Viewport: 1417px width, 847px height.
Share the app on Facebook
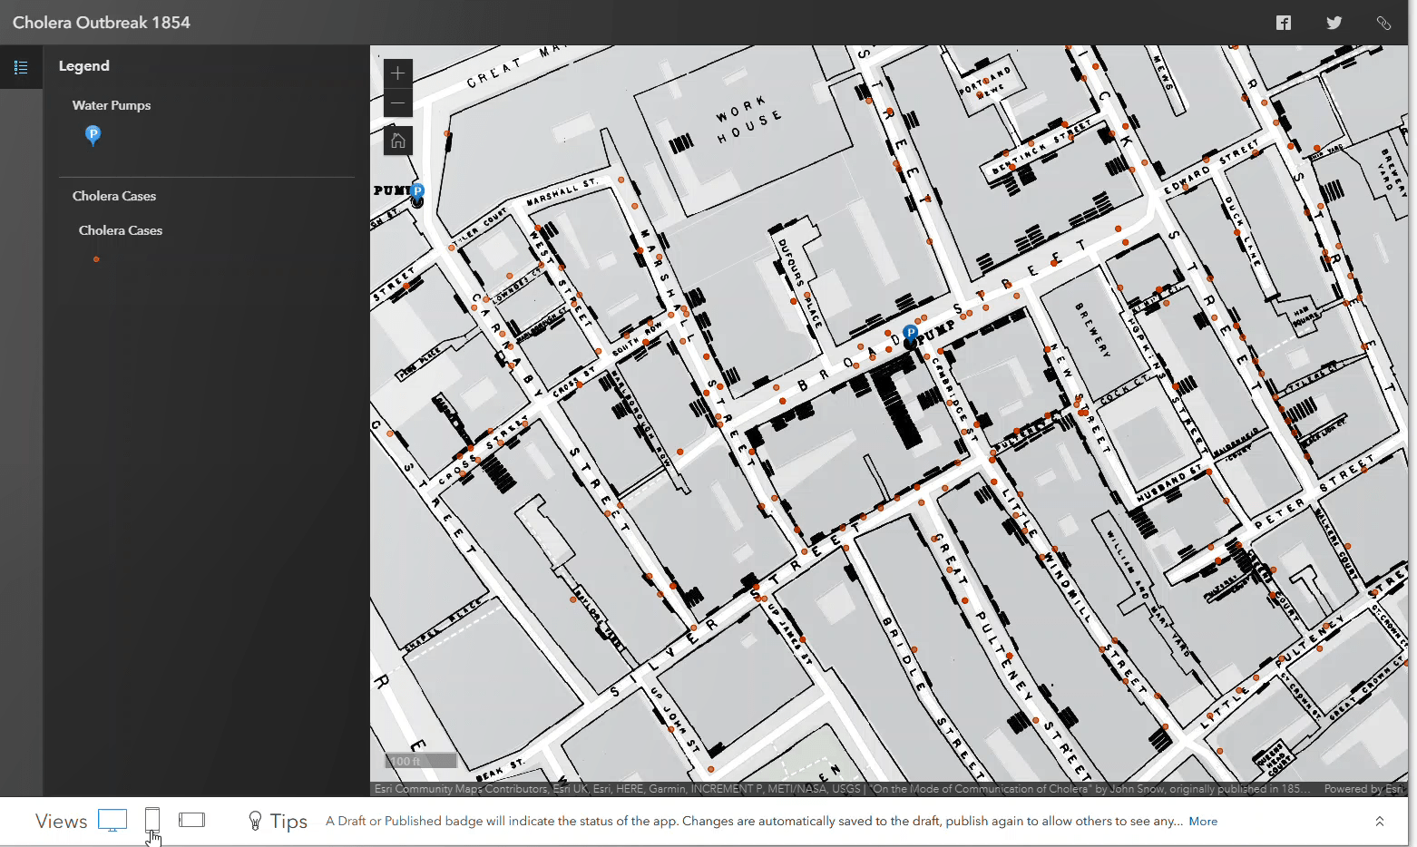point(1283,23)
